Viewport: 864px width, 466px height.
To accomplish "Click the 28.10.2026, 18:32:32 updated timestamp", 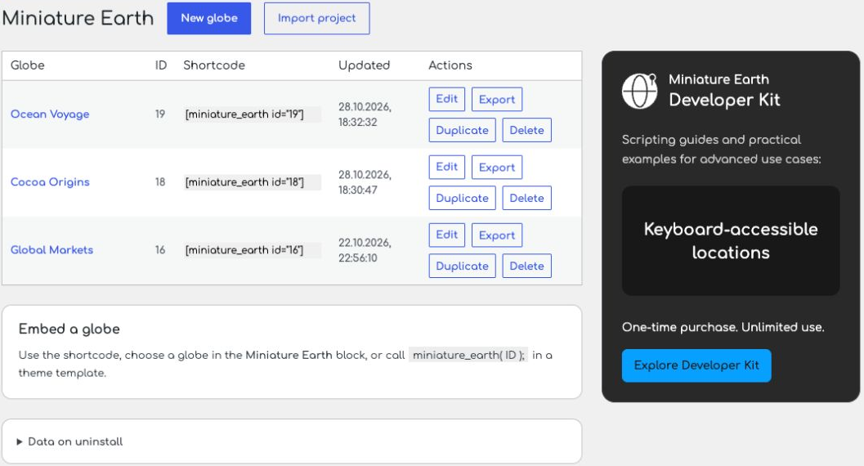I will click(365, 114).
